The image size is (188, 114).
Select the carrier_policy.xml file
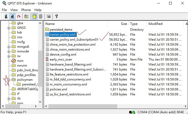click(x=62, y=35)
